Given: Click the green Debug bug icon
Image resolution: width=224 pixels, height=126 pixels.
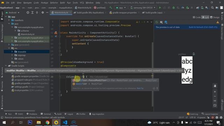Looking at the screenshot, I should (174, 8).
